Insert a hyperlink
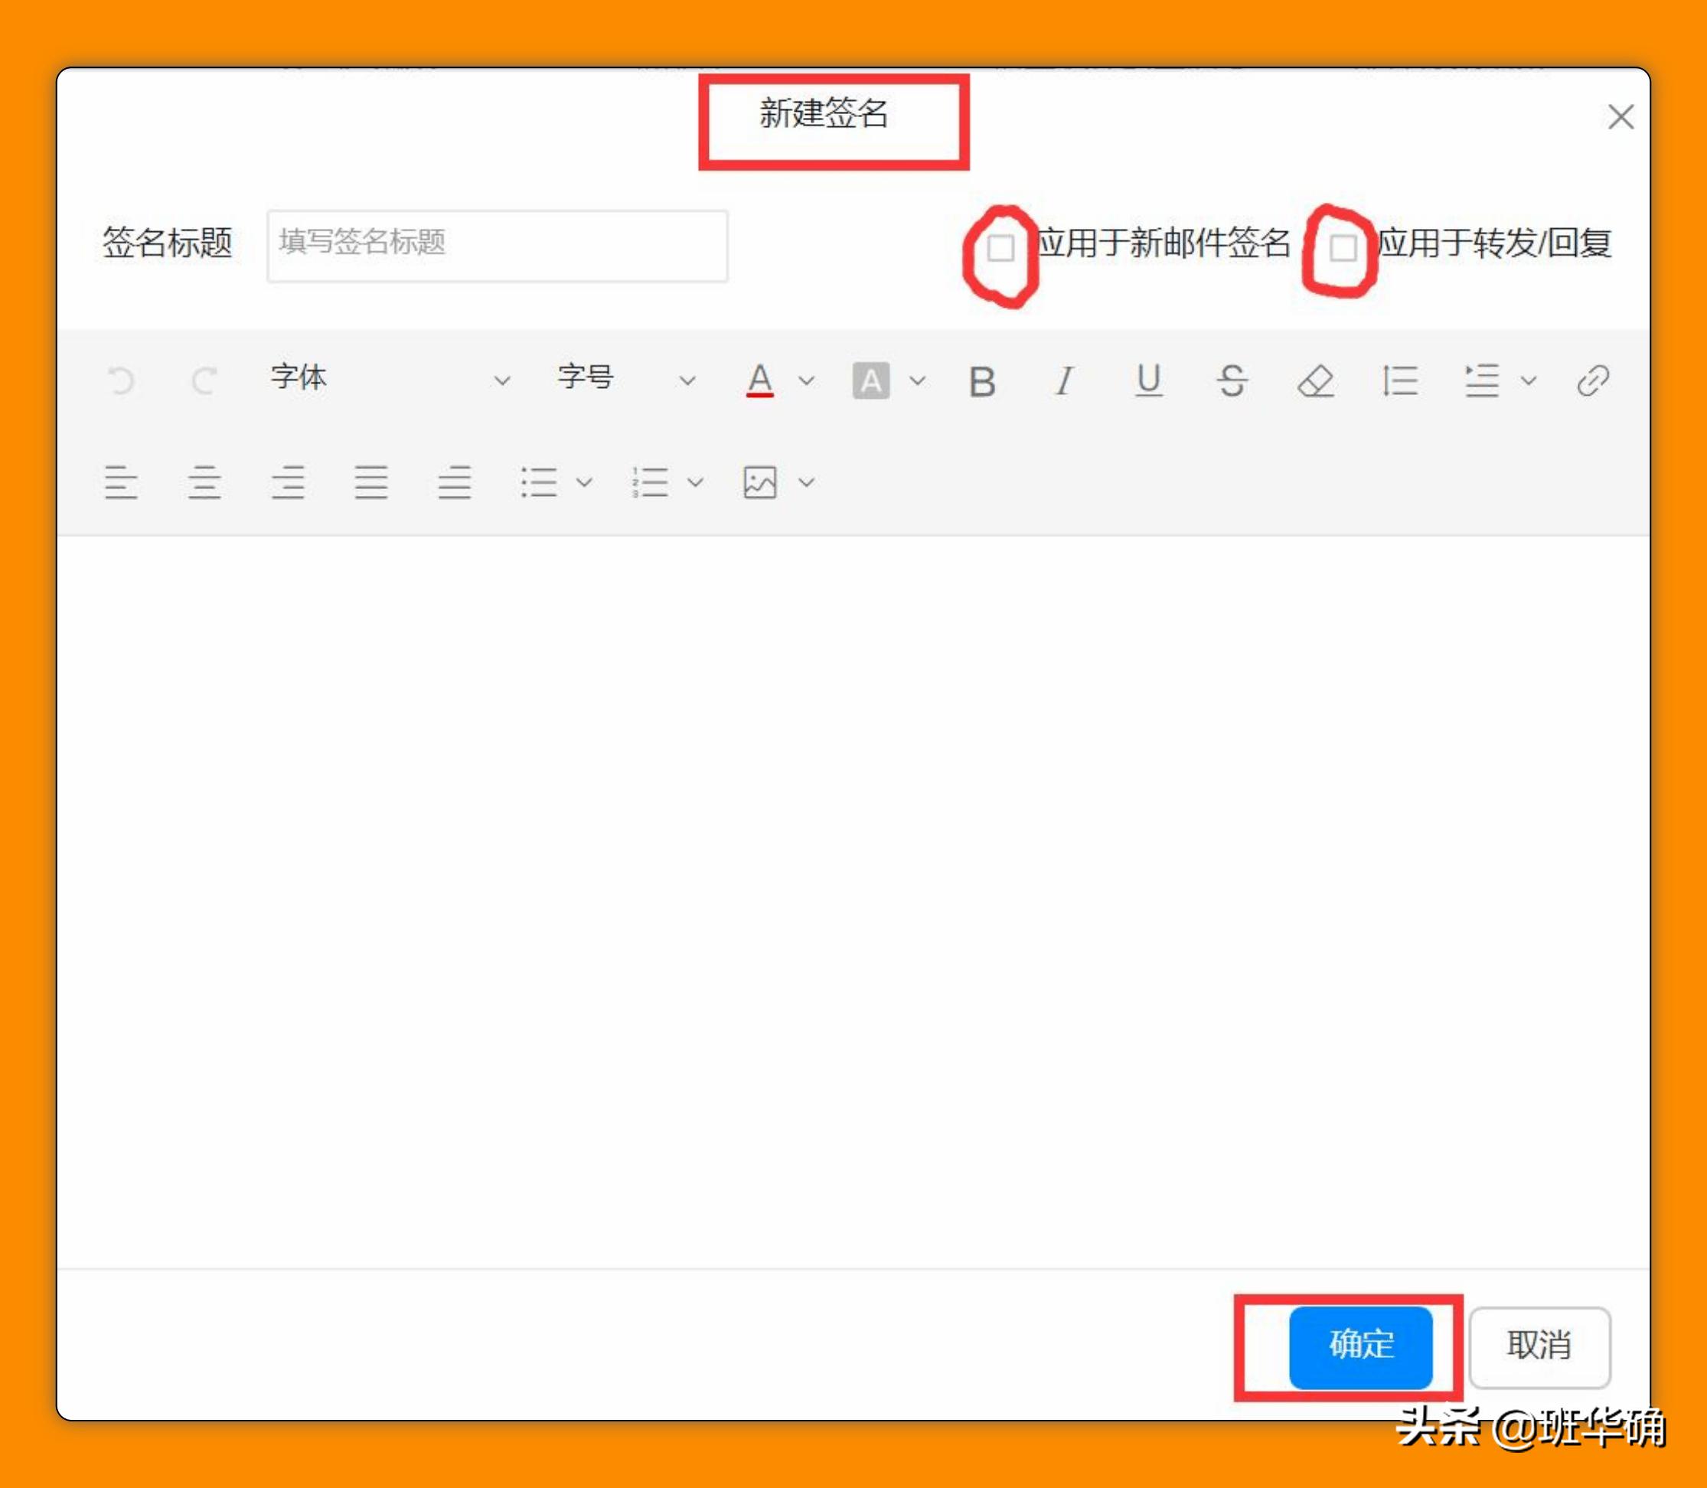The width and height of the screenshot is (1707, 1488). coord(1591,380)
